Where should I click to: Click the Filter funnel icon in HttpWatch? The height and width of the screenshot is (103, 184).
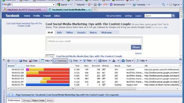84,61
